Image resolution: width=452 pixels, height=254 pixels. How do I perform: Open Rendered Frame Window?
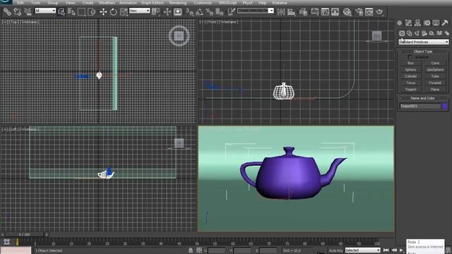pos(369,12)
